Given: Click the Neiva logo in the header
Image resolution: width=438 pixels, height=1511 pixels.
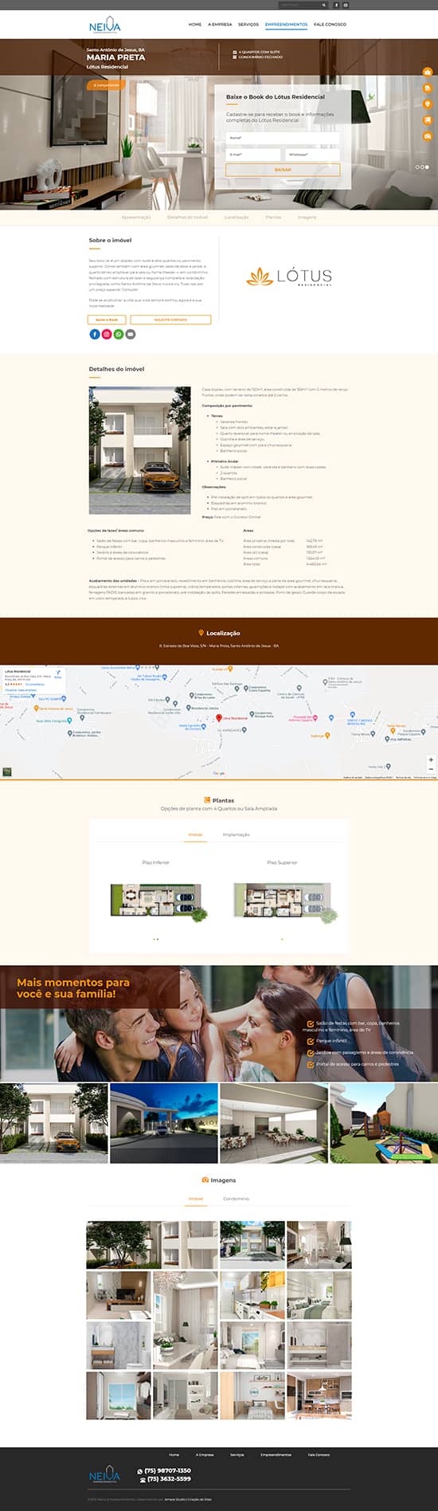Looking at the screenshot, I should [x=105, y=26].
